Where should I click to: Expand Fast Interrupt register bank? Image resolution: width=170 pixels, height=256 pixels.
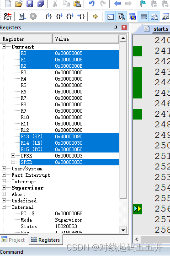[x=4, y=174]
